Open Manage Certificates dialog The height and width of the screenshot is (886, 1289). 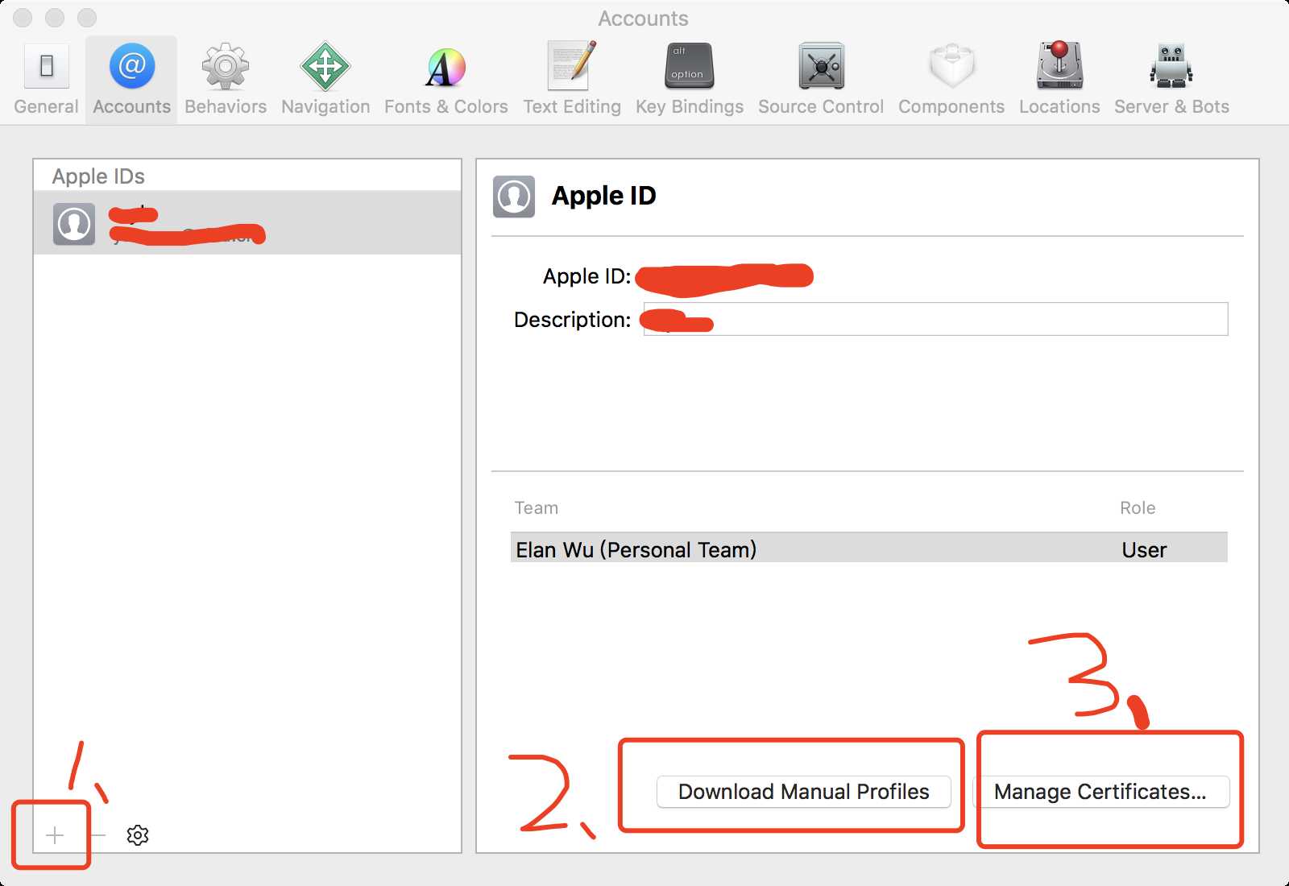(x=1100, y=792)
